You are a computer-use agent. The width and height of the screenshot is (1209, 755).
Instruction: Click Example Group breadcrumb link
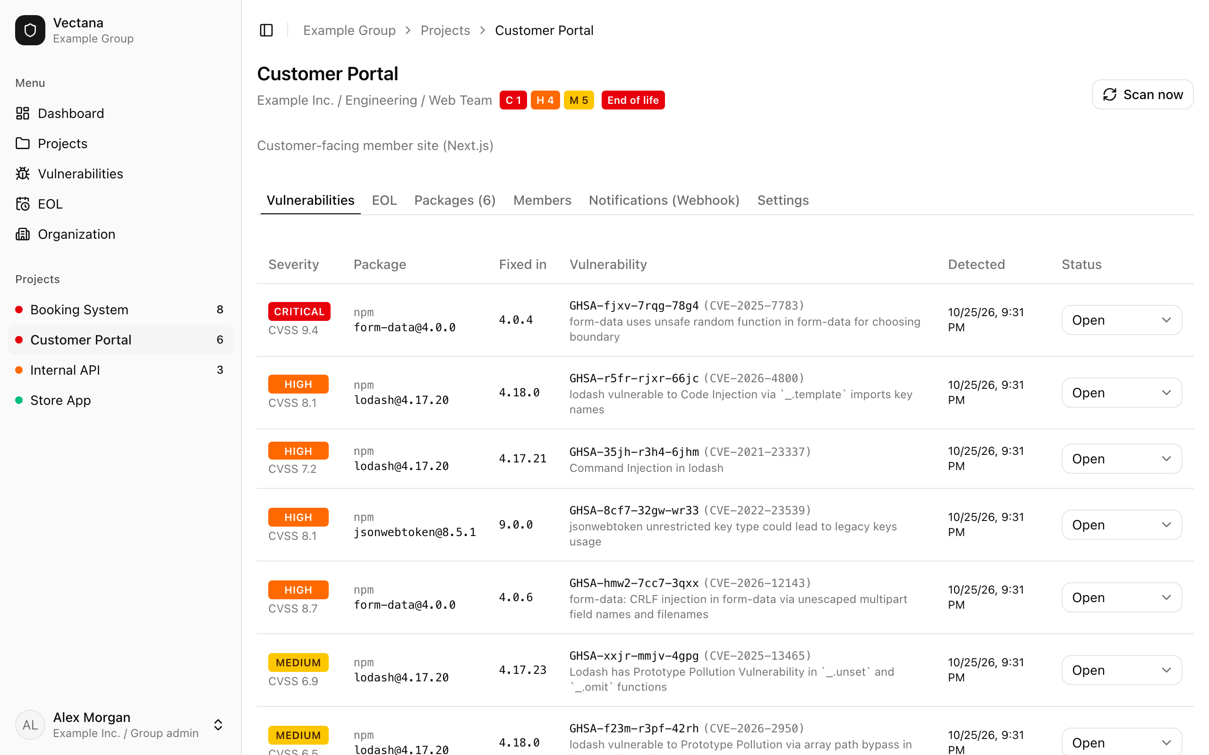(x=349, y=31)
